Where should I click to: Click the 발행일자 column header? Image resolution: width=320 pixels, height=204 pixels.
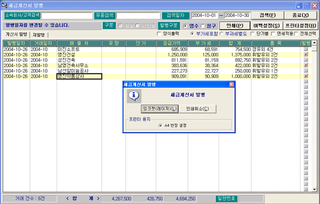pyautogui.click(x=16, y=43)
